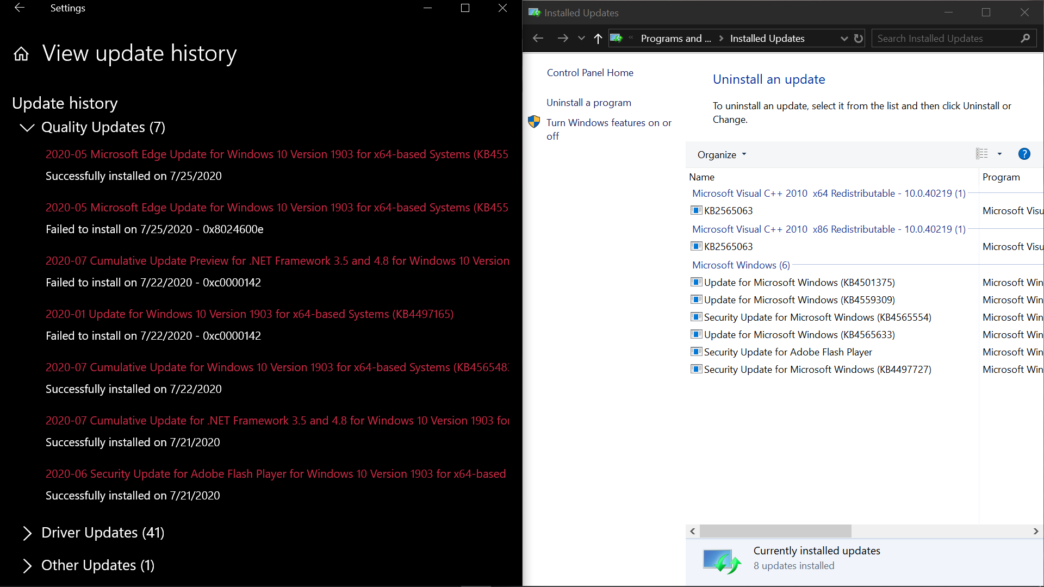Open 2020-07 Cumulative Update Preview .NET link
Viewport: 1044px width, 587px height.
(277, 261)
